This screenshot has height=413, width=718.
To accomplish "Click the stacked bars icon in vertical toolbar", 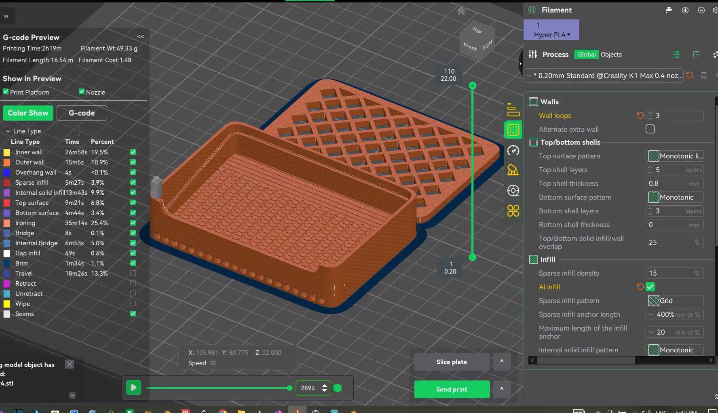I will click(x=513, y=110).
